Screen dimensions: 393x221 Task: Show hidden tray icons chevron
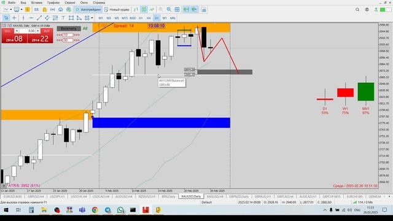coord(325,210)
